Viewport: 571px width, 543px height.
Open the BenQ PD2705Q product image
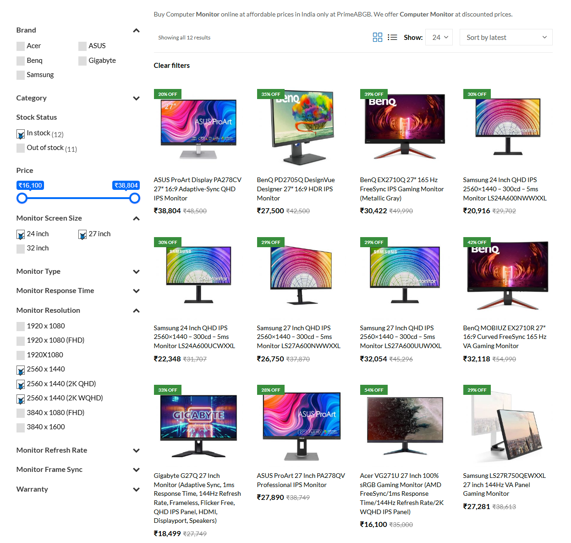(x=302, y=127)
